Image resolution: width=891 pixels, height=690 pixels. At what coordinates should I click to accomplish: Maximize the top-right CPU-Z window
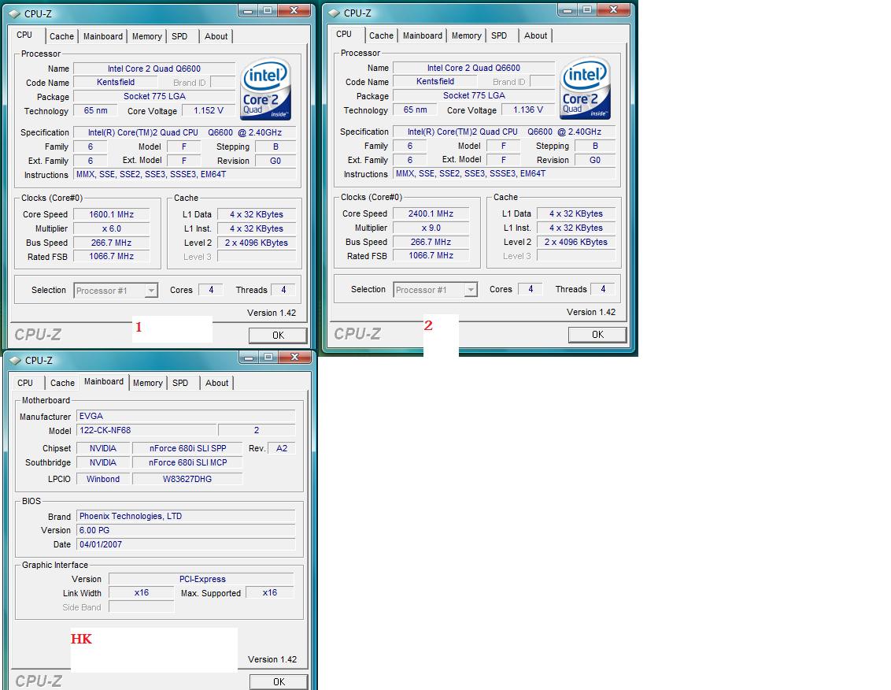tap(587, 10)
